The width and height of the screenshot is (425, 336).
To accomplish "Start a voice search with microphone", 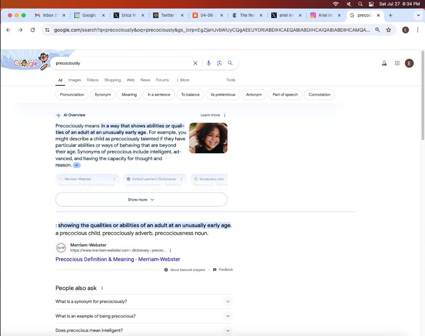I will [208, 63].
